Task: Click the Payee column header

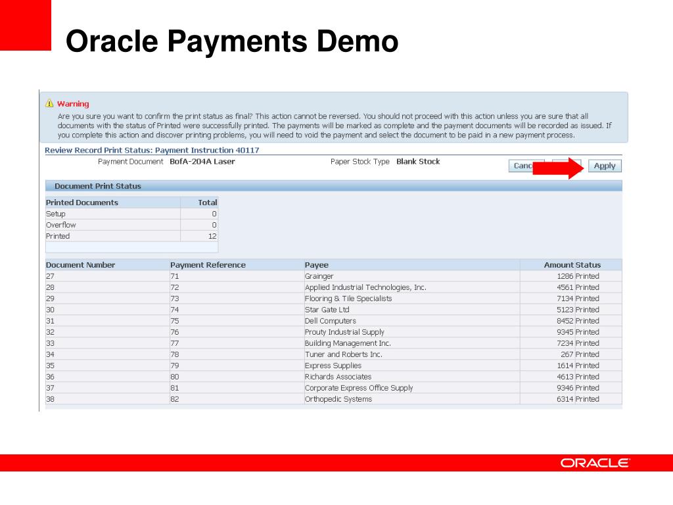Action: (x=317, y=265)
